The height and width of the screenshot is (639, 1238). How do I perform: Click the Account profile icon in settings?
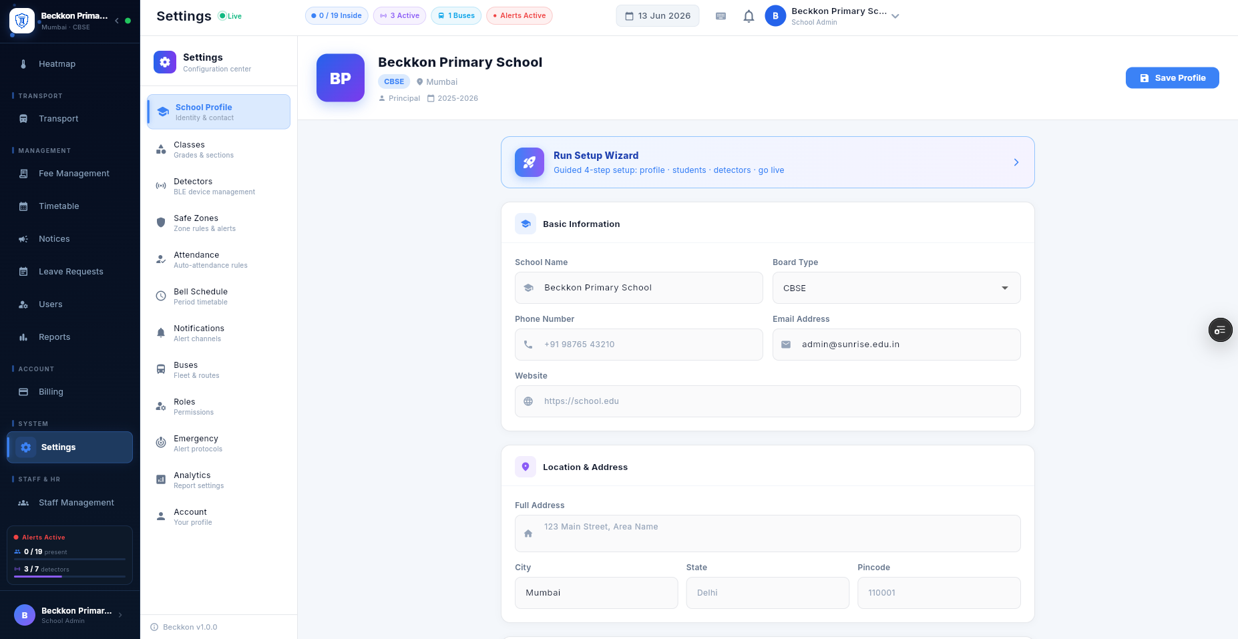(161, 517)
